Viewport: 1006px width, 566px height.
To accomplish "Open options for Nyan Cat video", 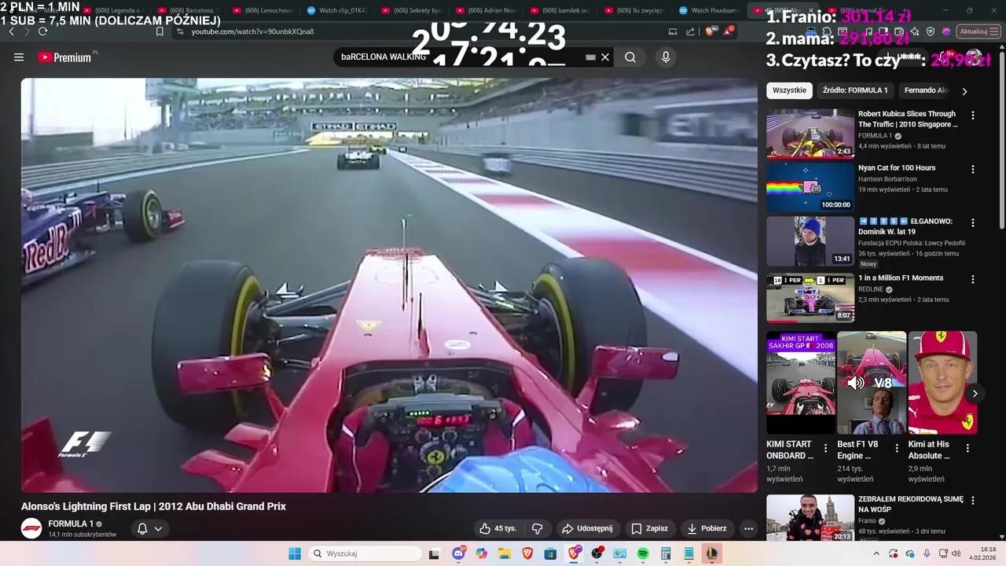I will (x=973, y=169).
